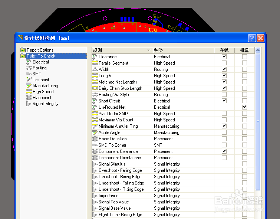Enable online check for Parallel Segment
280x219 pixels.
click(224, 63)
